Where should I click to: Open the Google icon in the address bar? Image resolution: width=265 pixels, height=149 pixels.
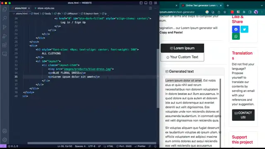coord(207,12)
